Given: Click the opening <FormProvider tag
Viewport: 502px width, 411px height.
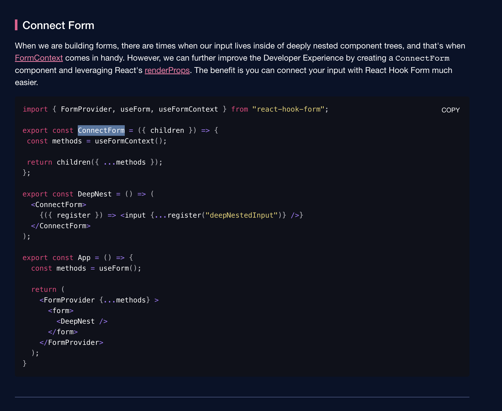Looking at the screenshot, I should tap(67, 300).
